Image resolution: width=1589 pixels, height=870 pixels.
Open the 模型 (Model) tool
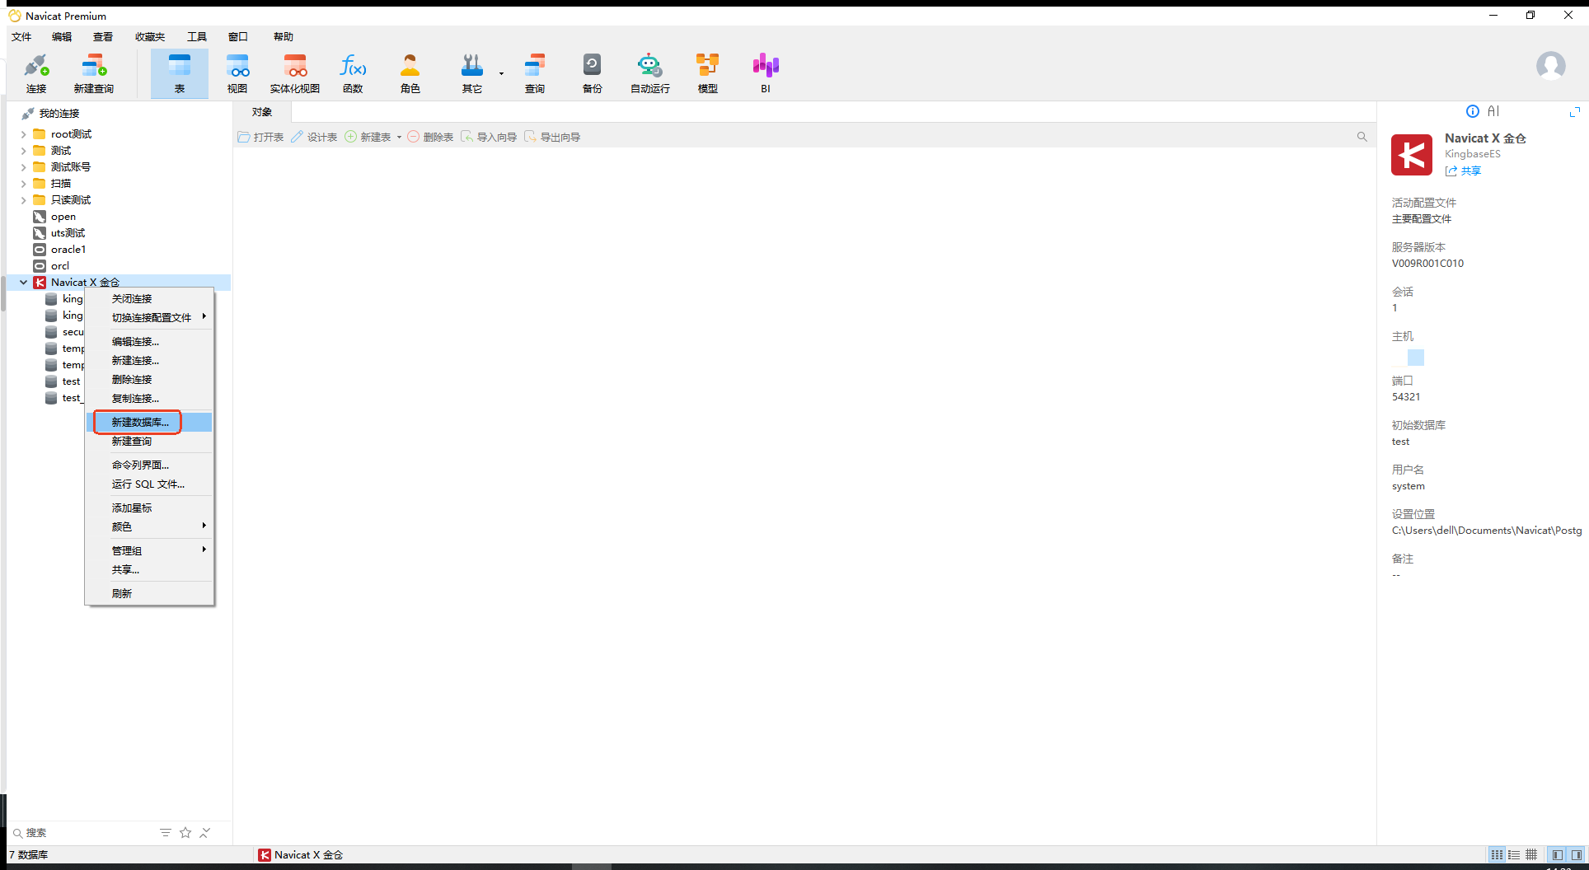(708, 74)
